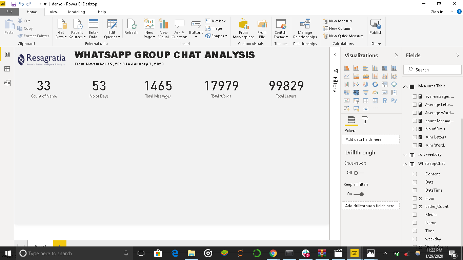Switch to the Modeling ribbon tab
The width and height of the screenshot is (463, 260).
(77, 12)
